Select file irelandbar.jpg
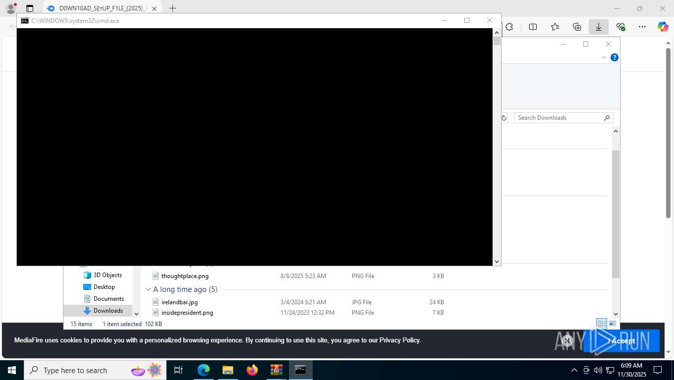This screenshot has height=380, width=674. tap(179, 302)
